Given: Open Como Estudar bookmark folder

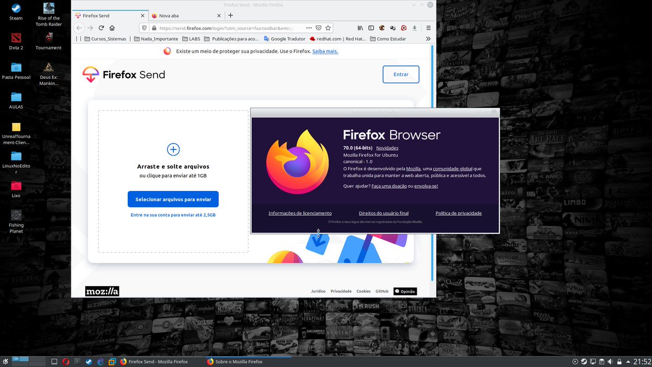Looking at the screenshot, I should point(388,39).
